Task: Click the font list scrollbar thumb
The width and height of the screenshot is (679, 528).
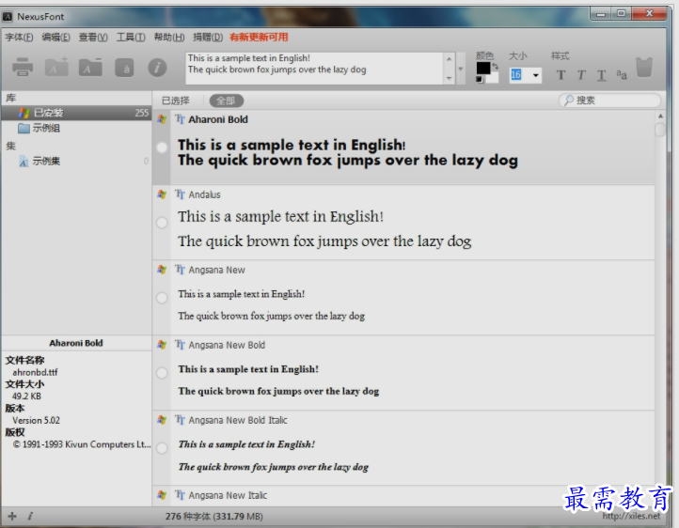Action: coord(660,130)
